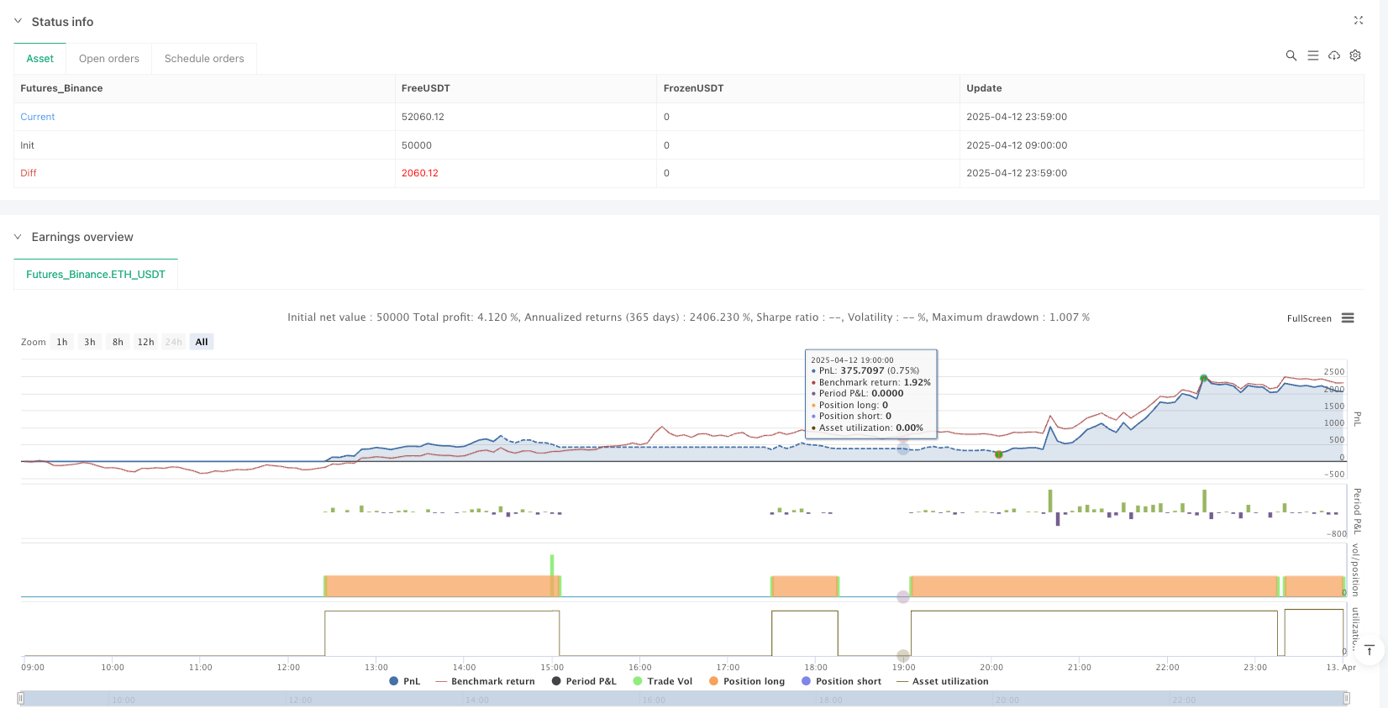Open the chart hamburger context menu
The height and width of the screenshot is (708, 1388).
[x=1348, y=318]
